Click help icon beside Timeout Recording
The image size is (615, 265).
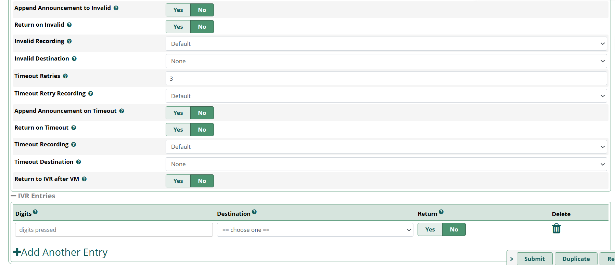73,144
